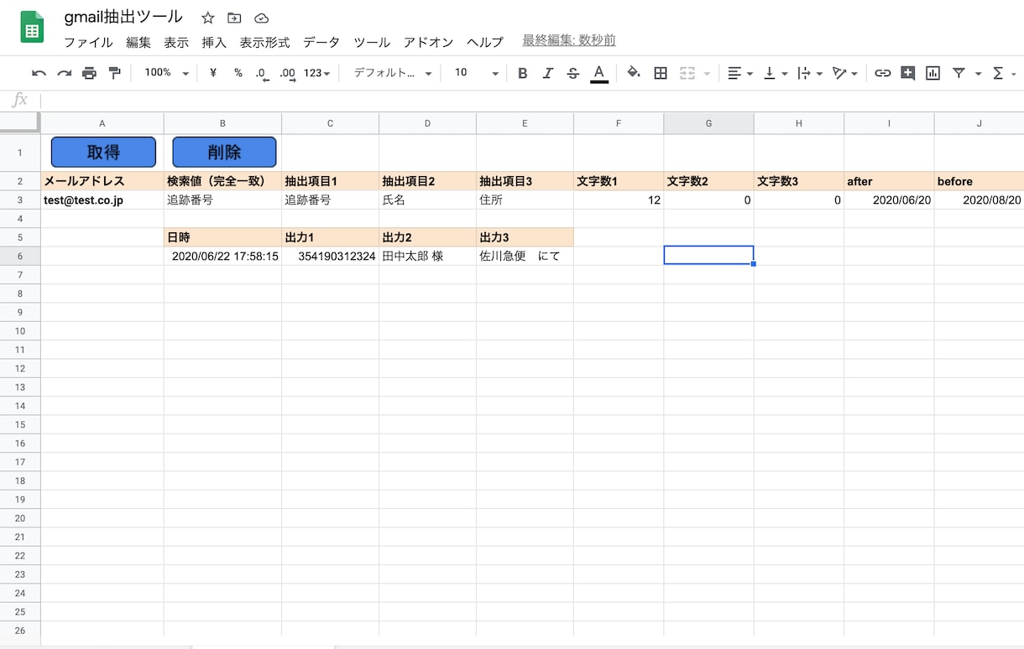Select cell test@test.co.jp

102,200
